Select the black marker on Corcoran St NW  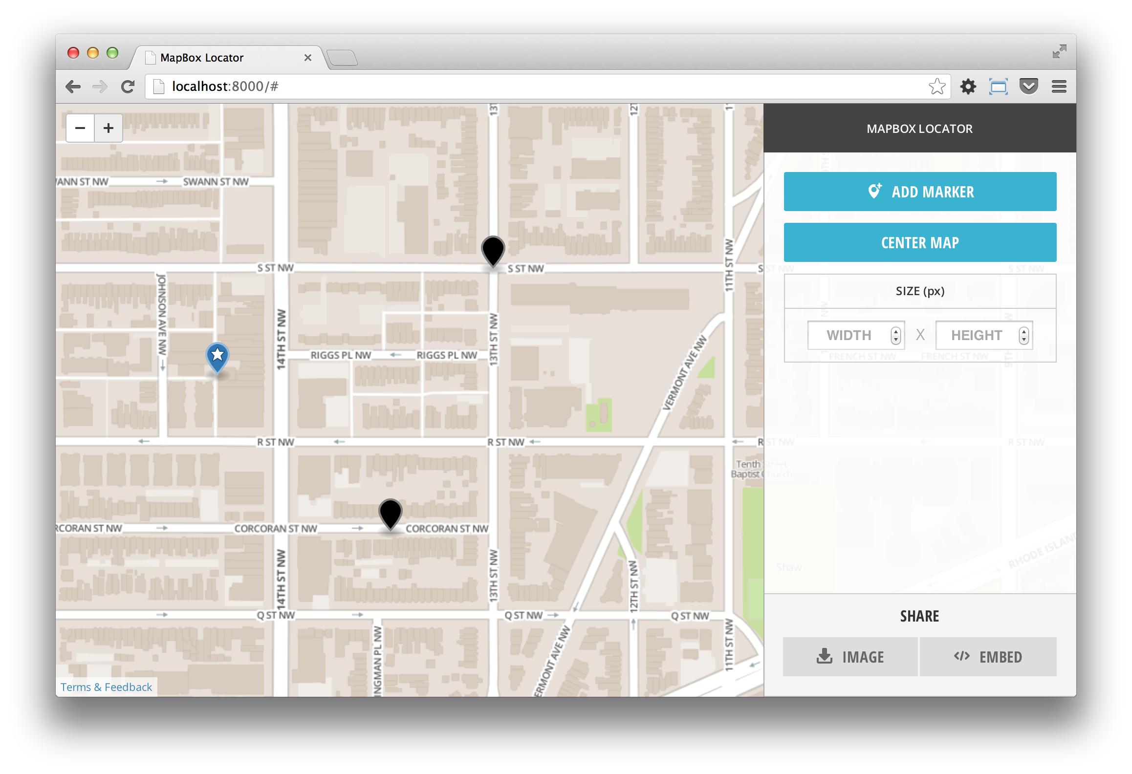click(x=390, y=513)
